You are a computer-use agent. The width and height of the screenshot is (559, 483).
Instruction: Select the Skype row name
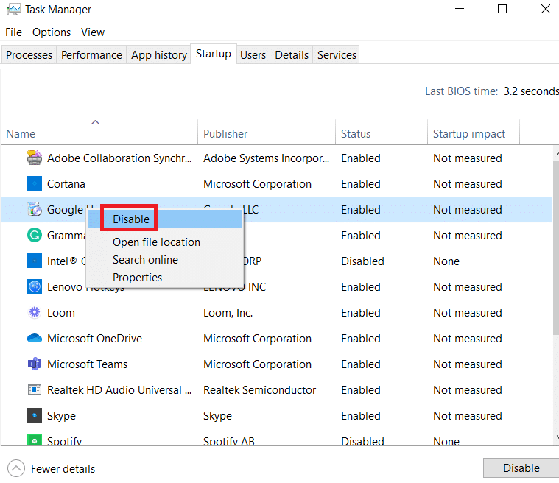pos(61,415)
